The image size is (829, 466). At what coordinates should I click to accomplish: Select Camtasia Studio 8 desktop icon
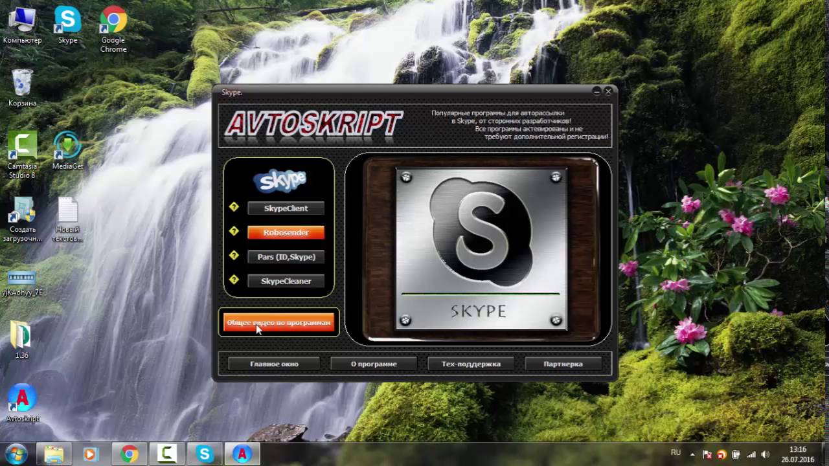point(22,155)
